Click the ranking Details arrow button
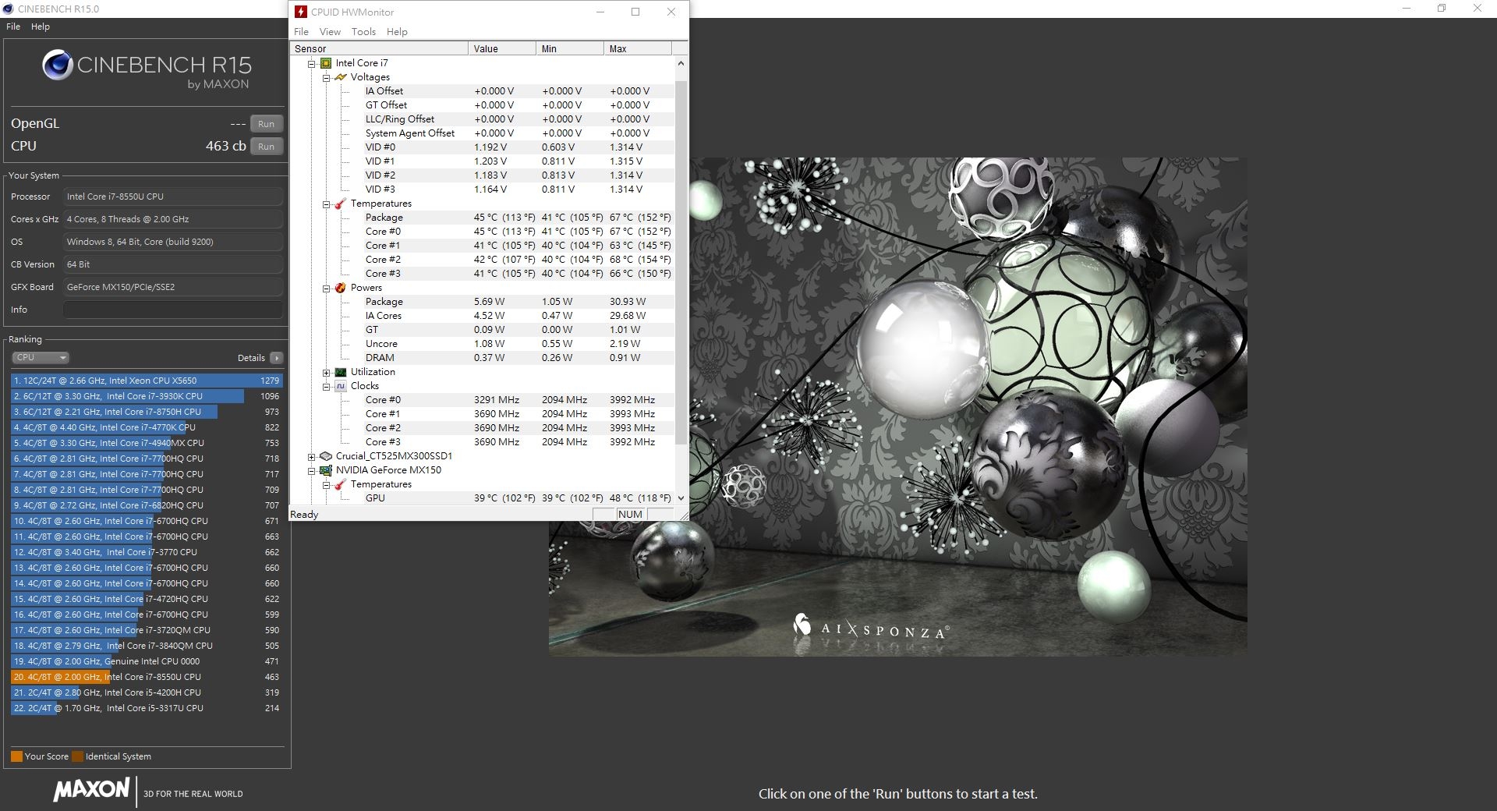The height and width of the screenshot is (811, 1497). tap(276, 358)
